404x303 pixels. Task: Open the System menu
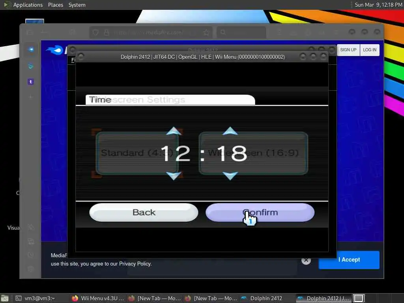77,5
